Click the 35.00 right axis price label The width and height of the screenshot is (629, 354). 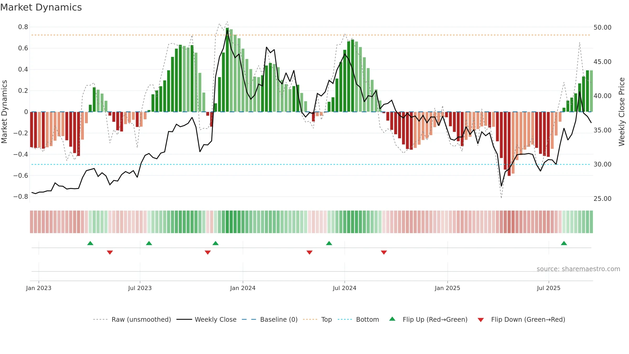tap(602, 130)
